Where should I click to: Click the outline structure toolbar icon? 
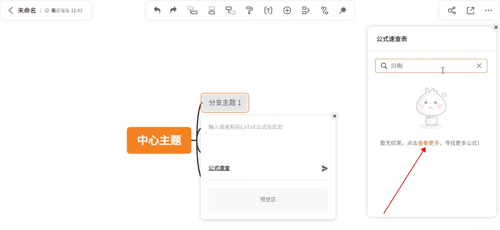[x=305, y=10]
